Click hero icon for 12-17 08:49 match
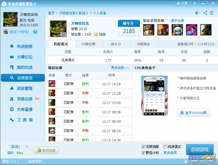218x165 pixels. coord(52,121)
